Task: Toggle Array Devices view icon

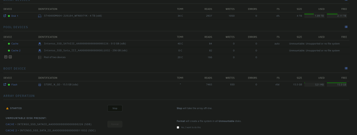Action: [x=346, y=0]
